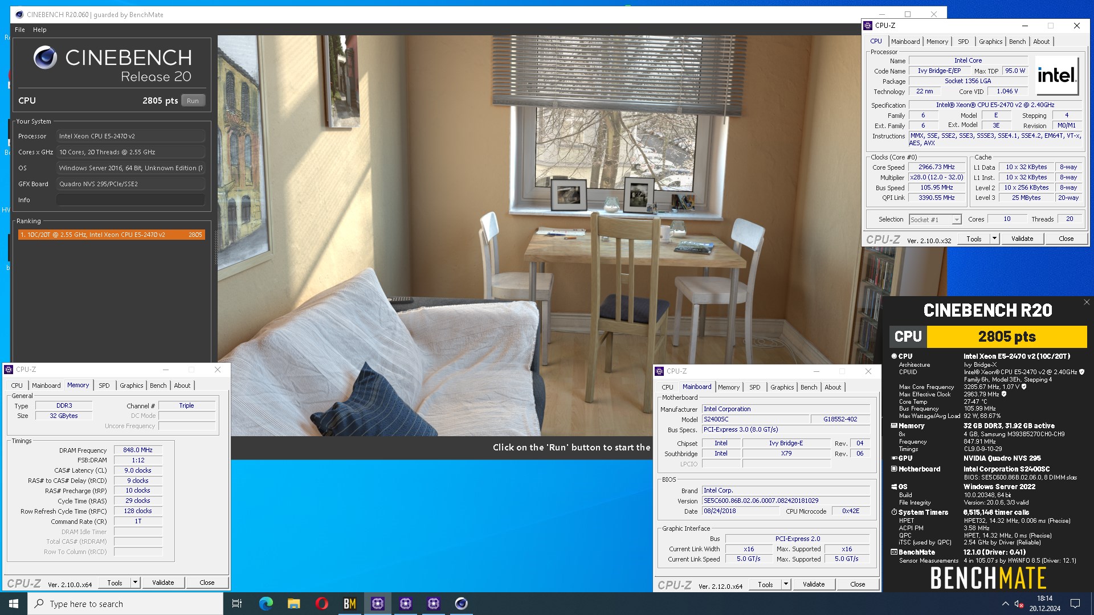Screen dimensions: 1094x615
Task: Click the CPU-Z title bar icon of top-right window
Action: (868, 26)
